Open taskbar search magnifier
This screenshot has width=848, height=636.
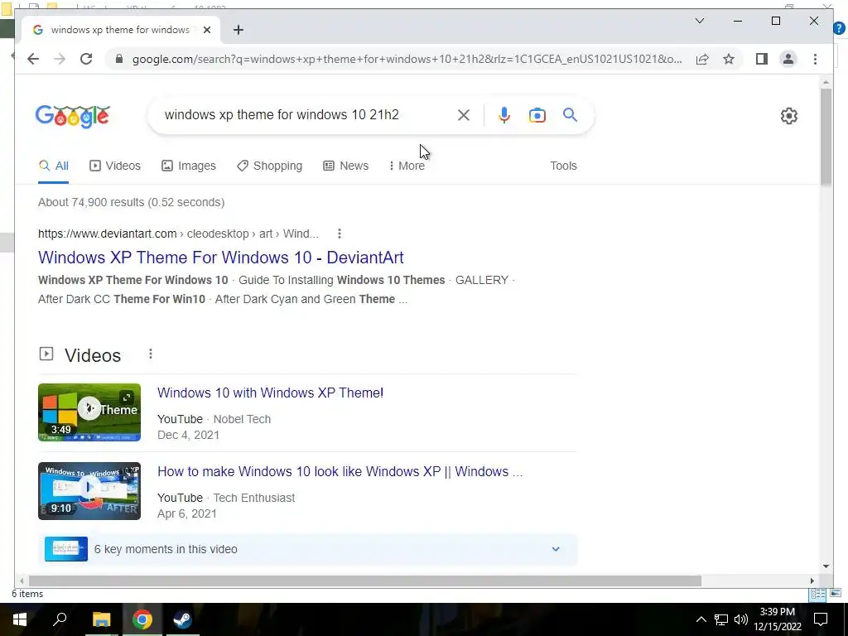(60, 619)
